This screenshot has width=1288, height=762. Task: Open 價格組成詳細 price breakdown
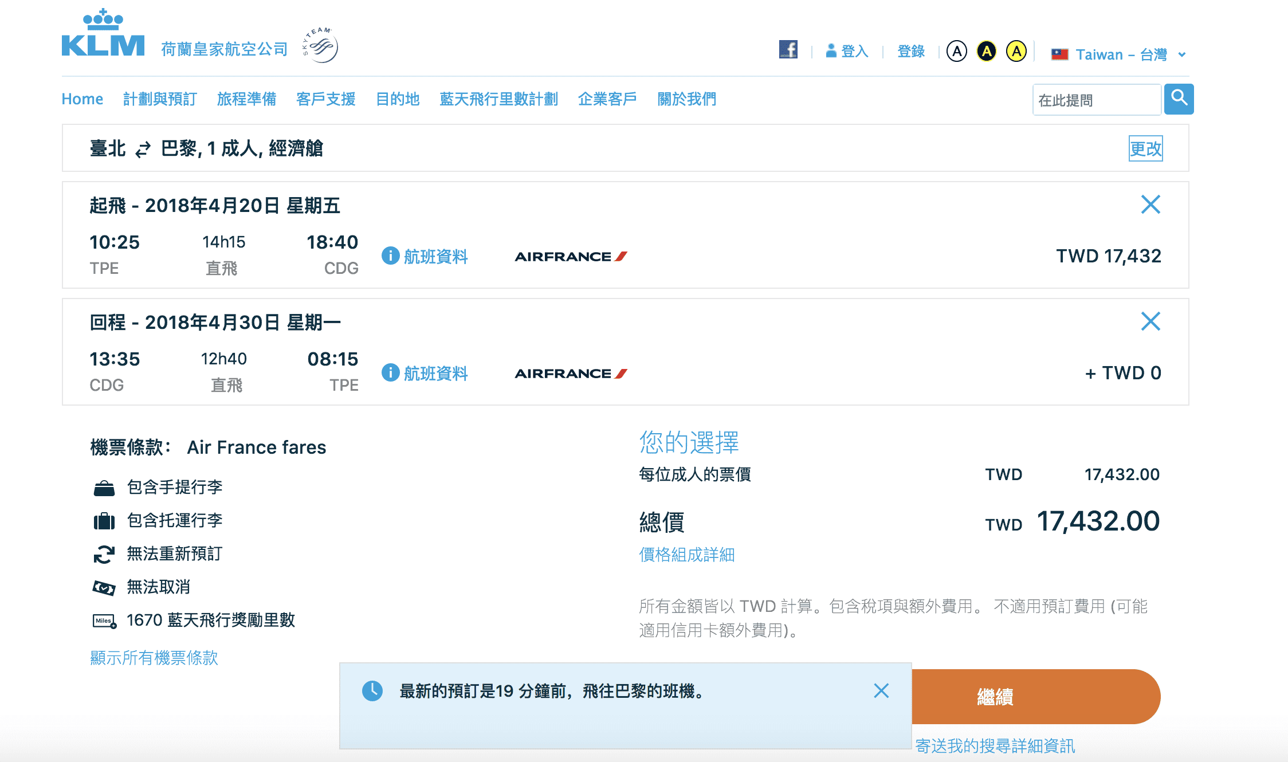coord(687,554)
